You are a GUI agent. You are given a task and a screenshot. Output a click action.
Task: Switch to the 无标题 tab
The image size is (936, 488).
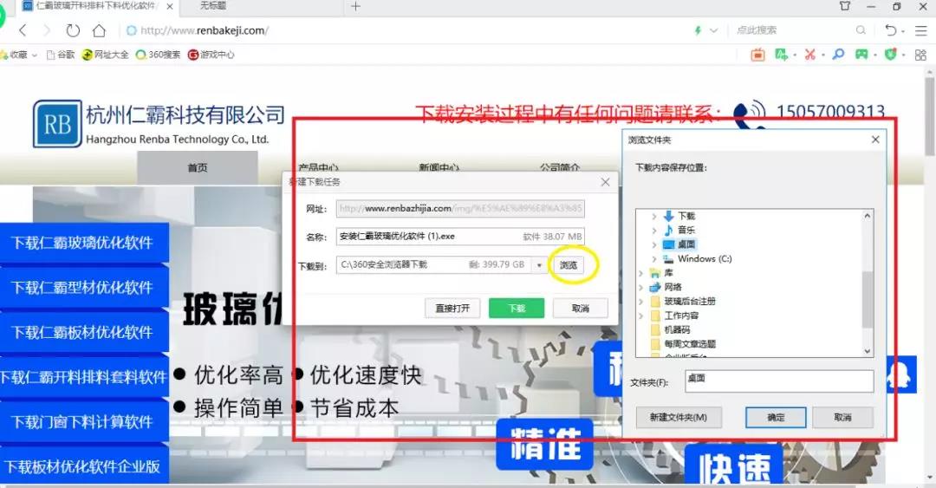pos(213,6)
